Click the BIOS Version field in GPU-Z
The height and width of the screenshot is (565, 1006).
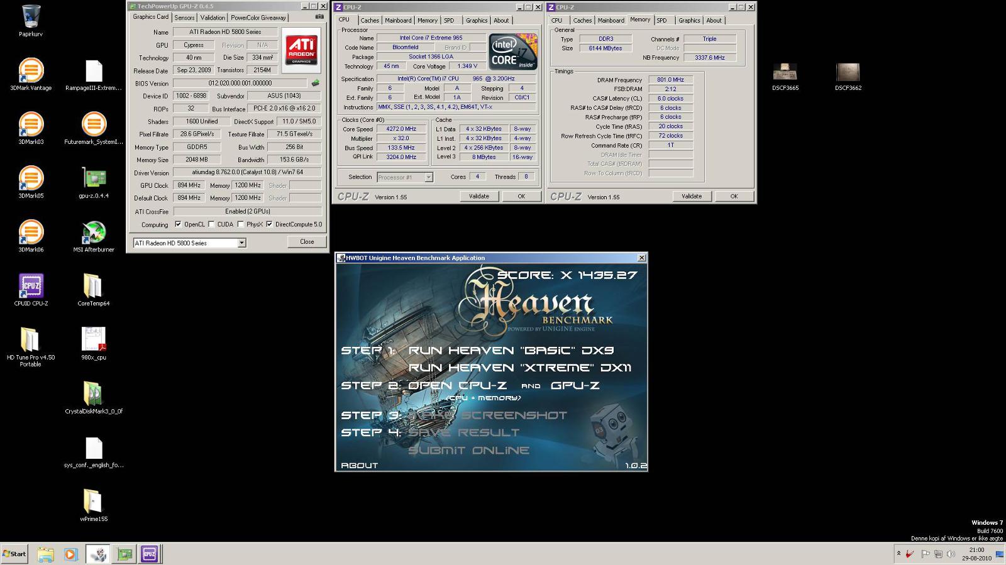coord(240,83)
